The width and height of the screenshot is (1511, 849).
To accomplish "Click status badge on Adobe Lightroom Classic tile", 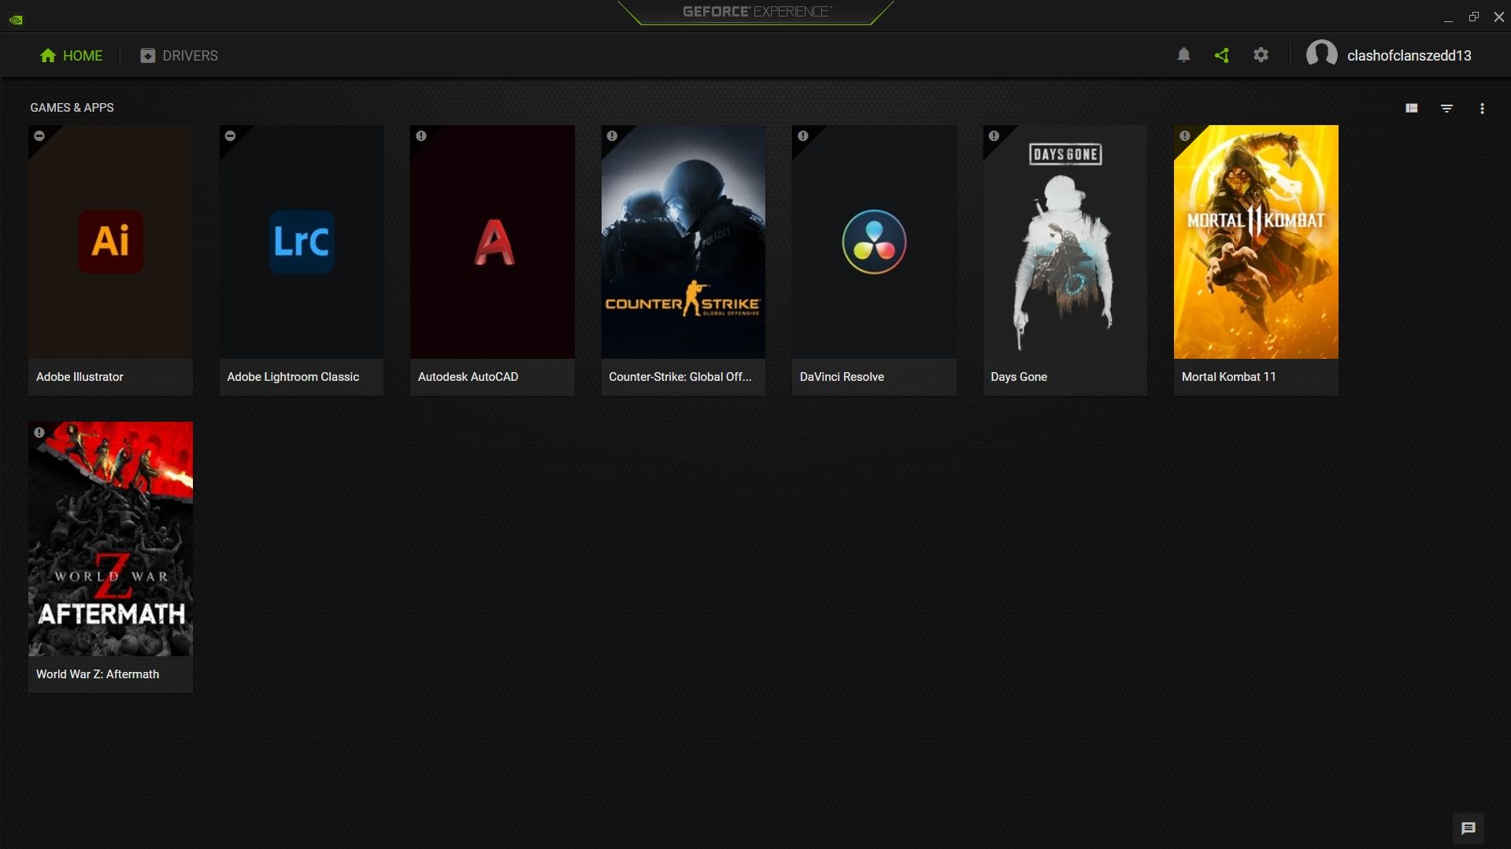I will [x=230, y=135].
